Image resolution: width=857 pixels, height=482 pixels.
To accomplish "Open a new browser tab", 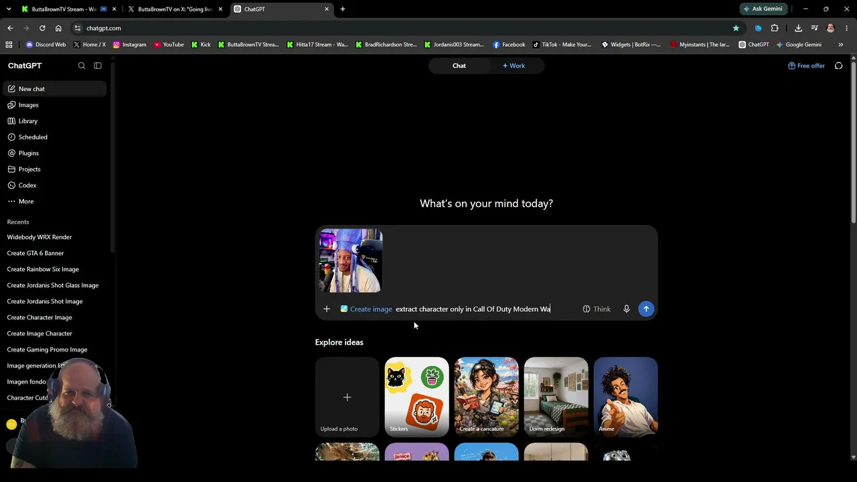I will tap(343, 9).
